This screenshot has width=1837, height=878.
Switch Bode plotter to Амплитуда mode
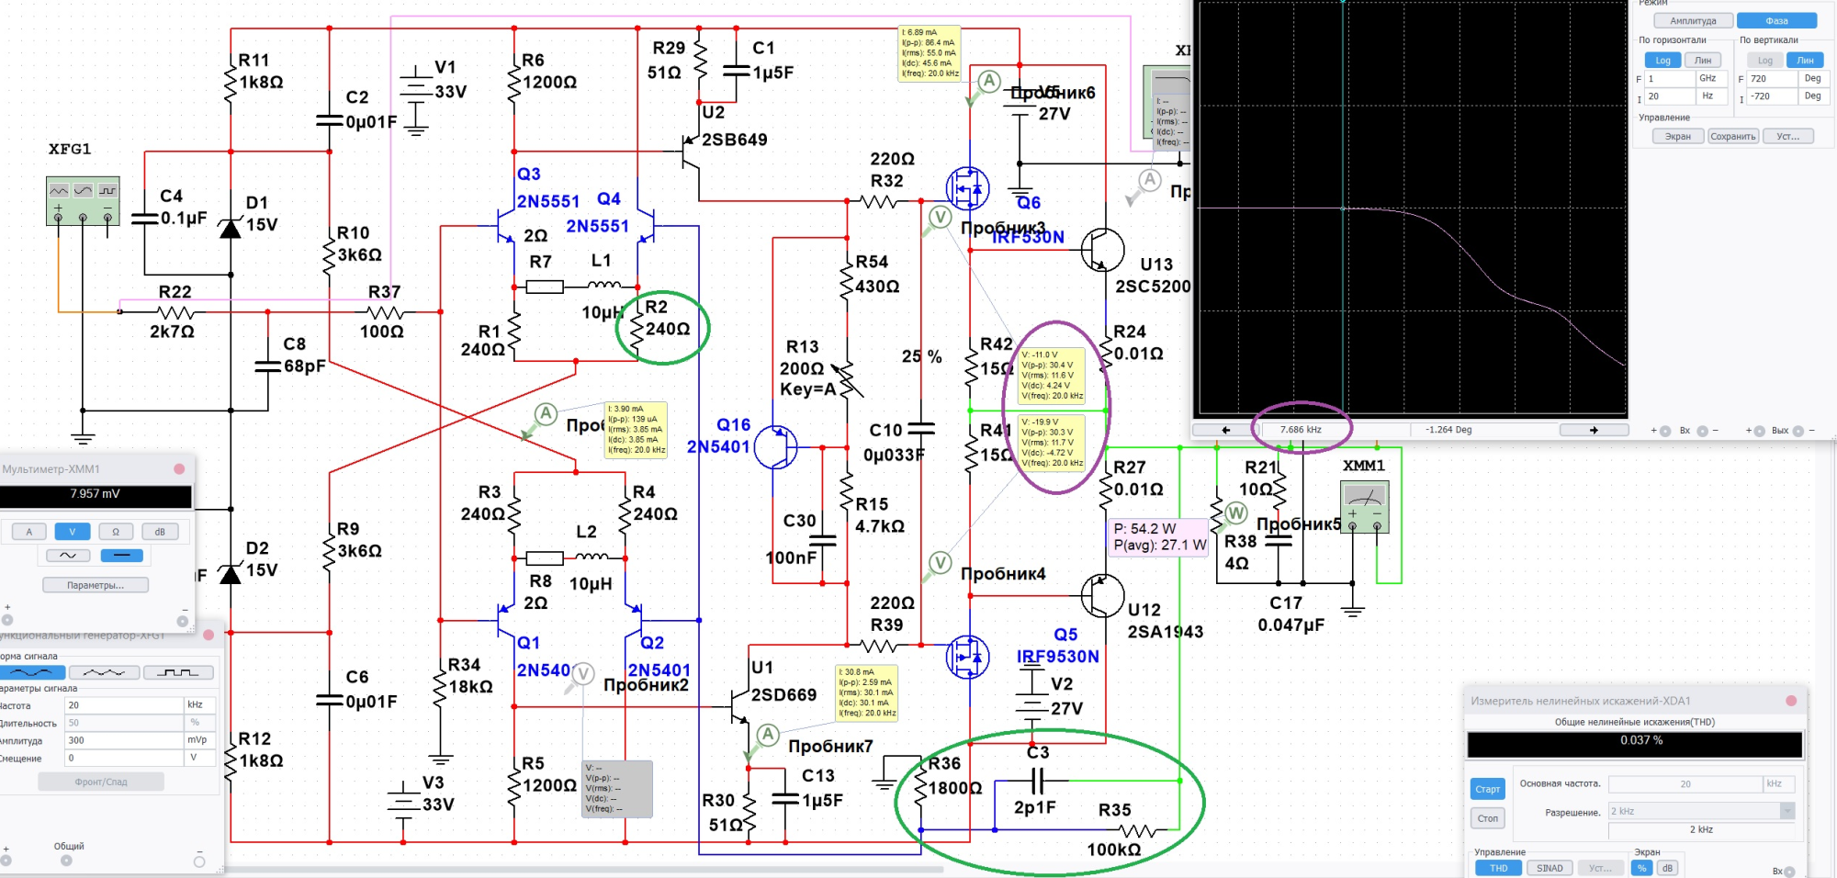coord(1693,21)
